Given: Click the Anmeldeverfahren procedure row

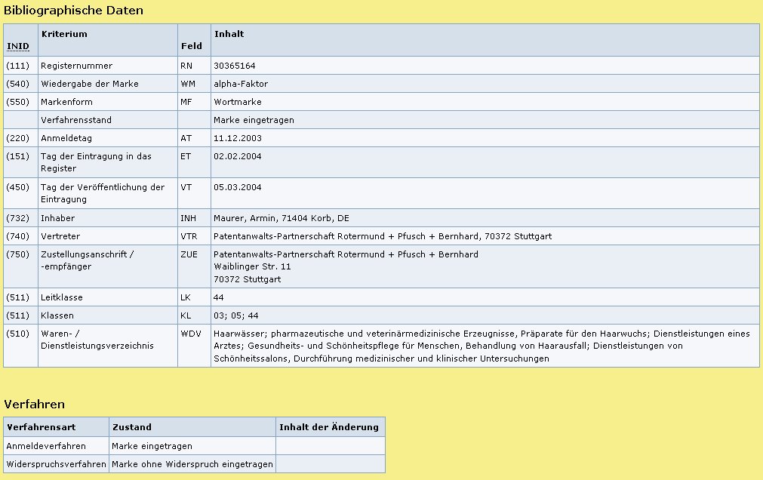Looking at the screenshot, I should click(x=46, y=446).
